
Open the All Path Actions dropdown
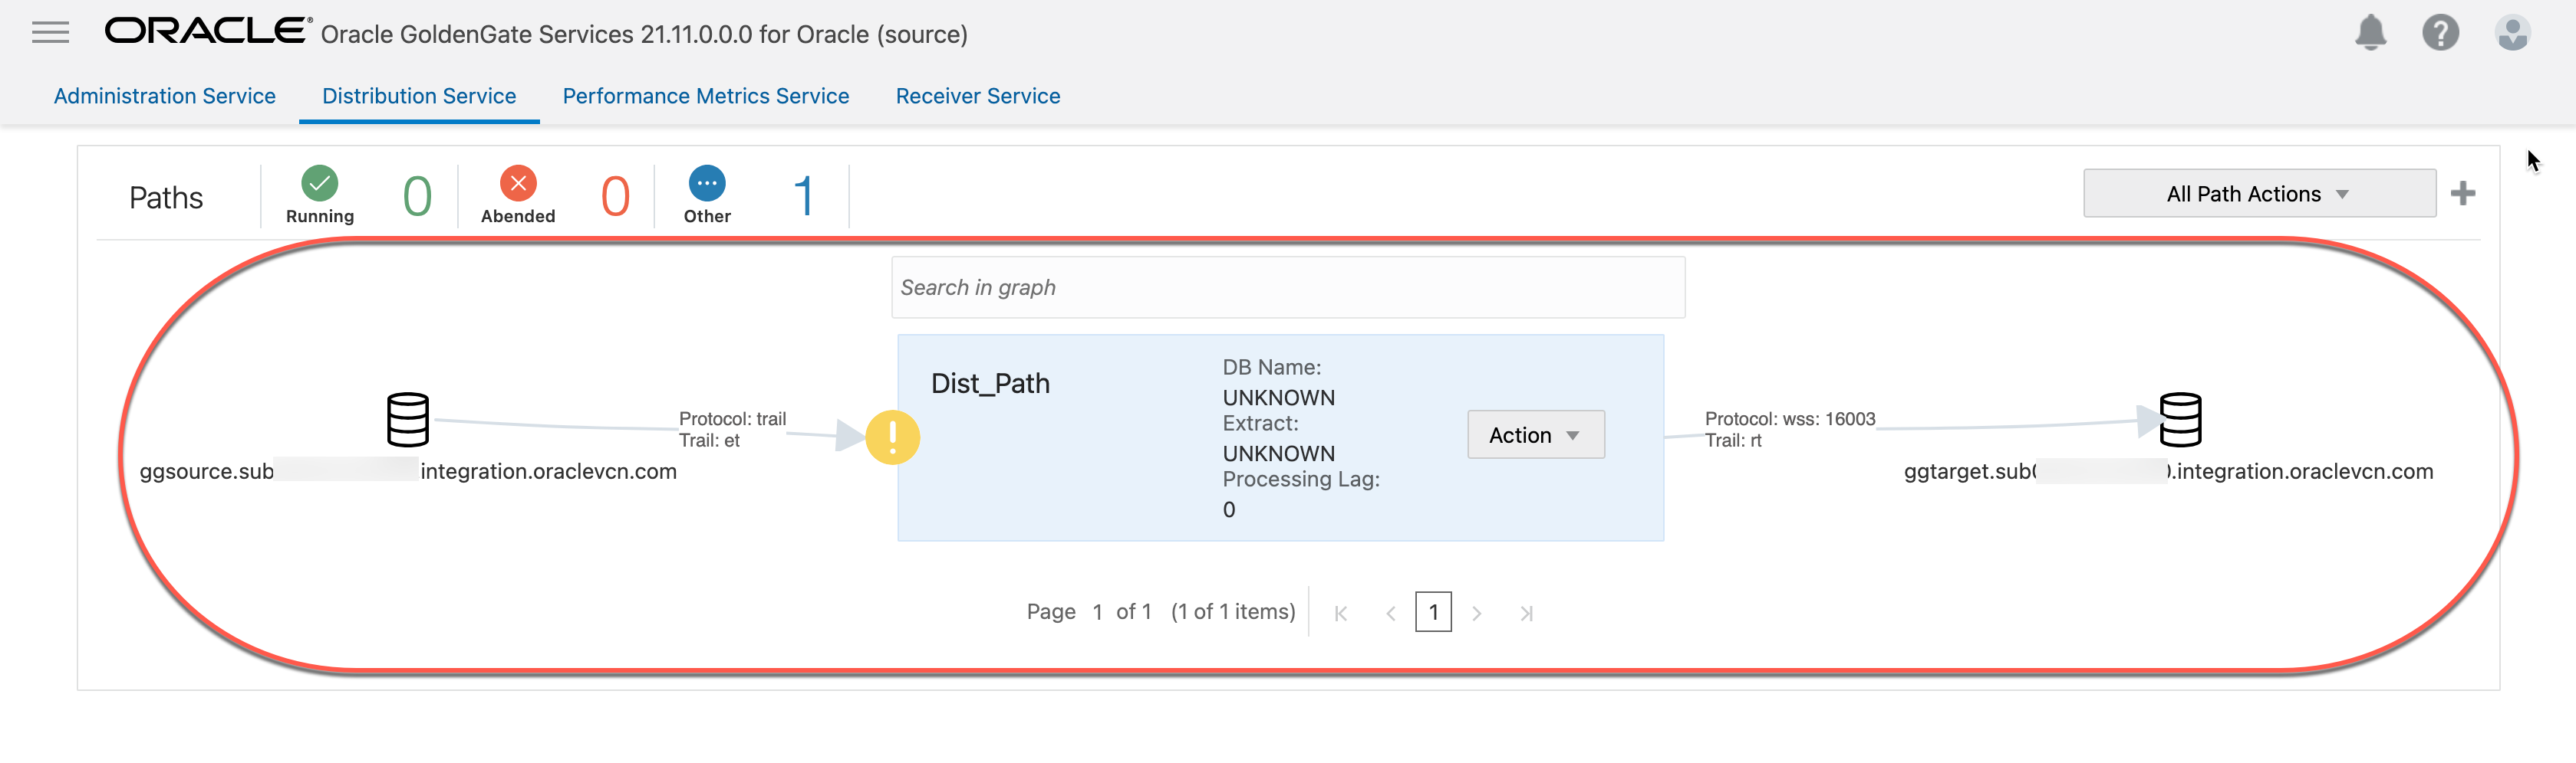click(2257, 193)
